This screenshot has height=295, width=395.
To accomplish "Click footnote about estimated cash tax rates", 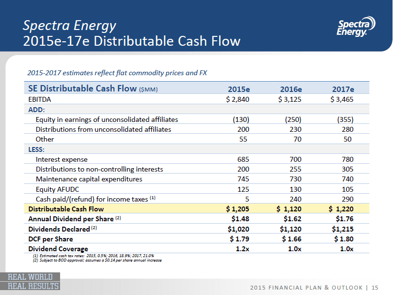I will (x=94, y=256).
